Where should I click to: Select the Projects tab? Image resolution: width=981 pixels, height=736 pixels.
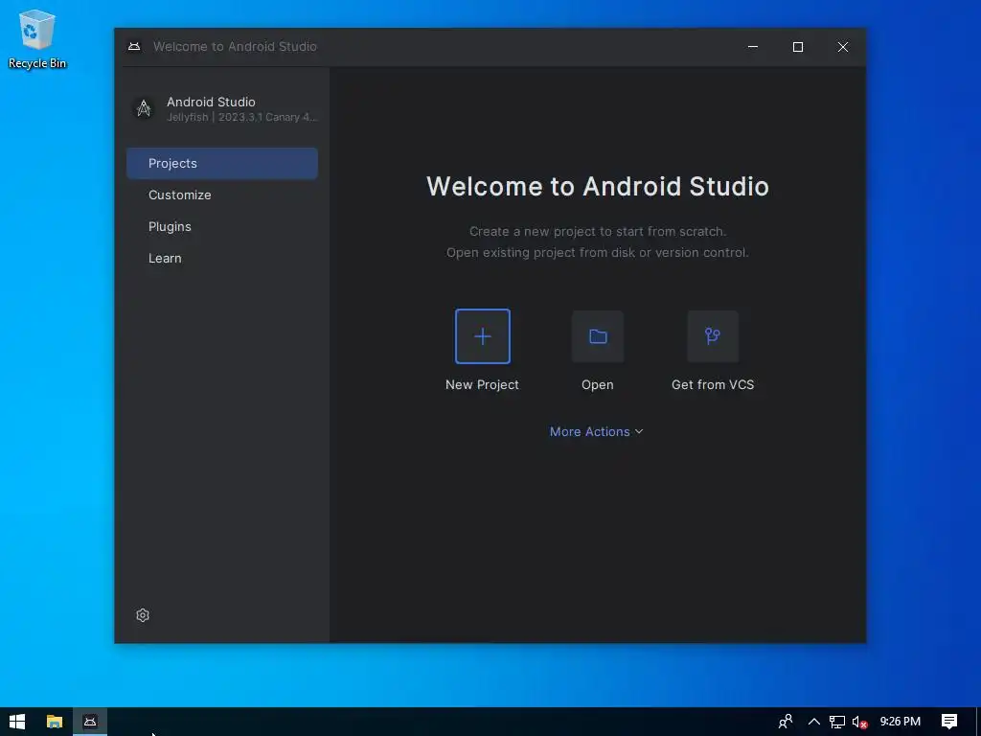point(222,163)
